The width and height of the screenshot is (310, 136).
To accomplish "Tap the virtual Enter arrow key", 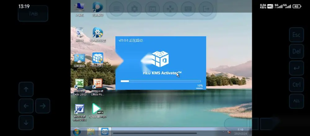I will 296,68.
